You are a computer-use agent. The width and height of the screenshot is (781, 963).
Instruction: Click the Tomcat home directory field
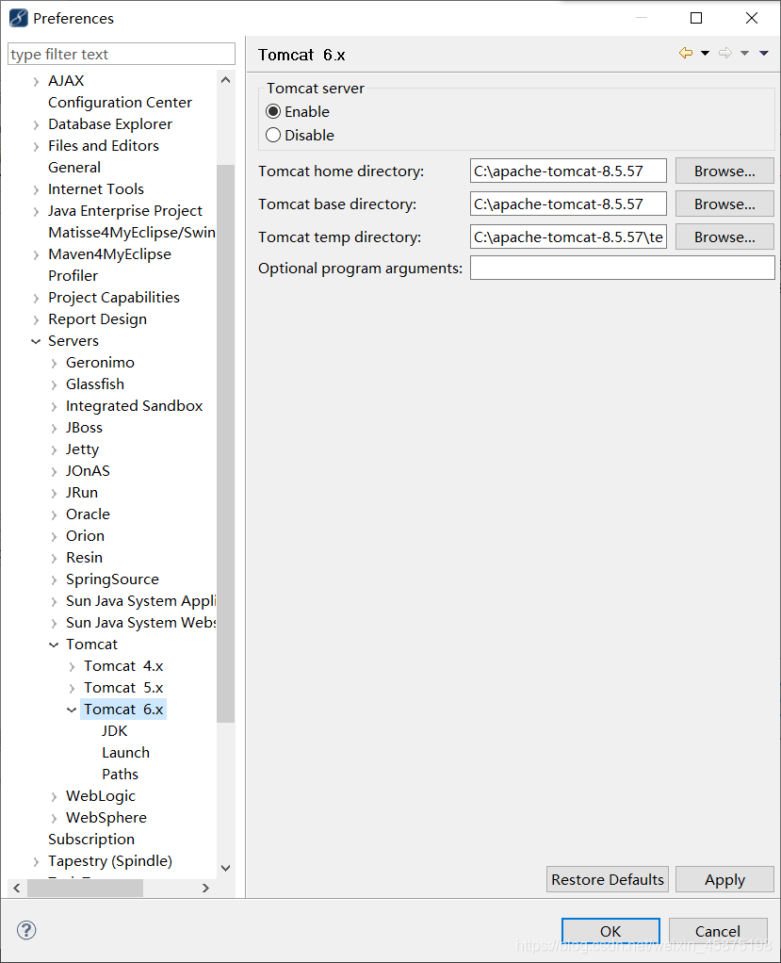pyautogui.click(x=569, y=171)
